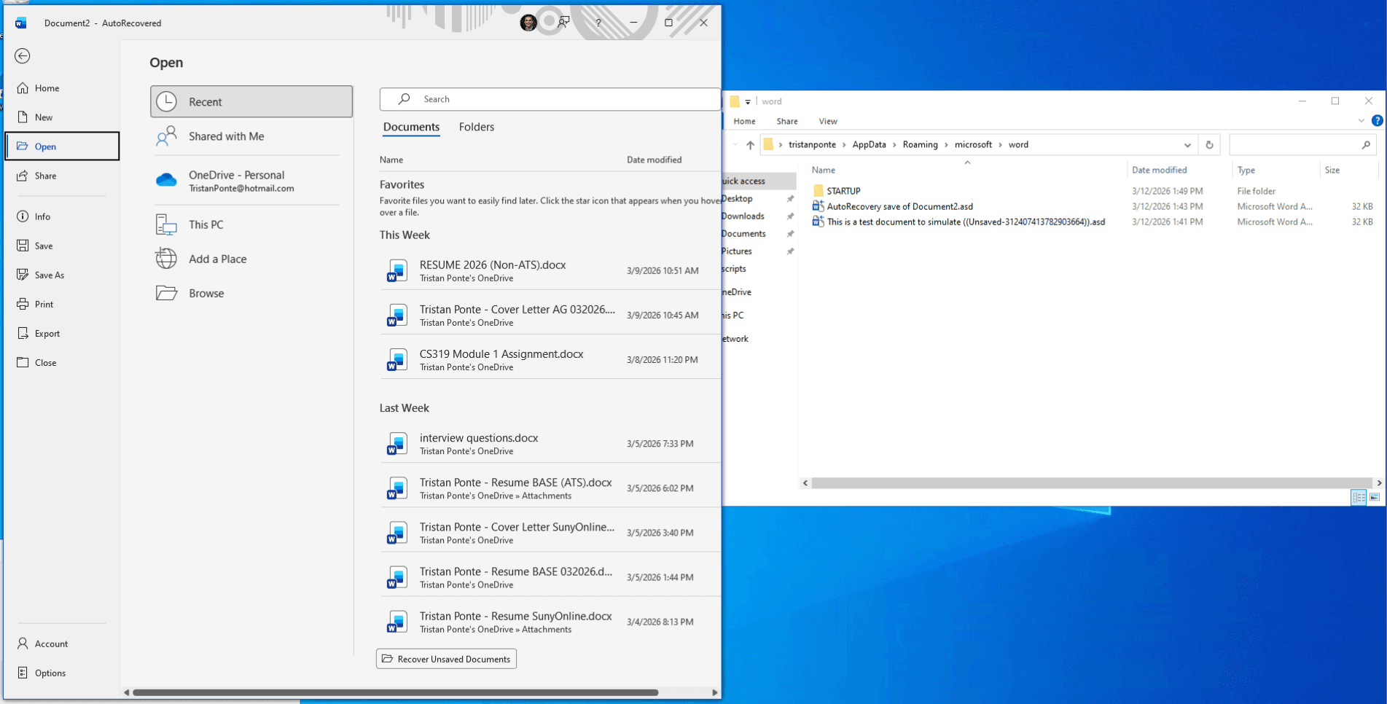1387x704 pixels.
Task: Go up one folder level in Explorer
Action: tap(750, 145)
